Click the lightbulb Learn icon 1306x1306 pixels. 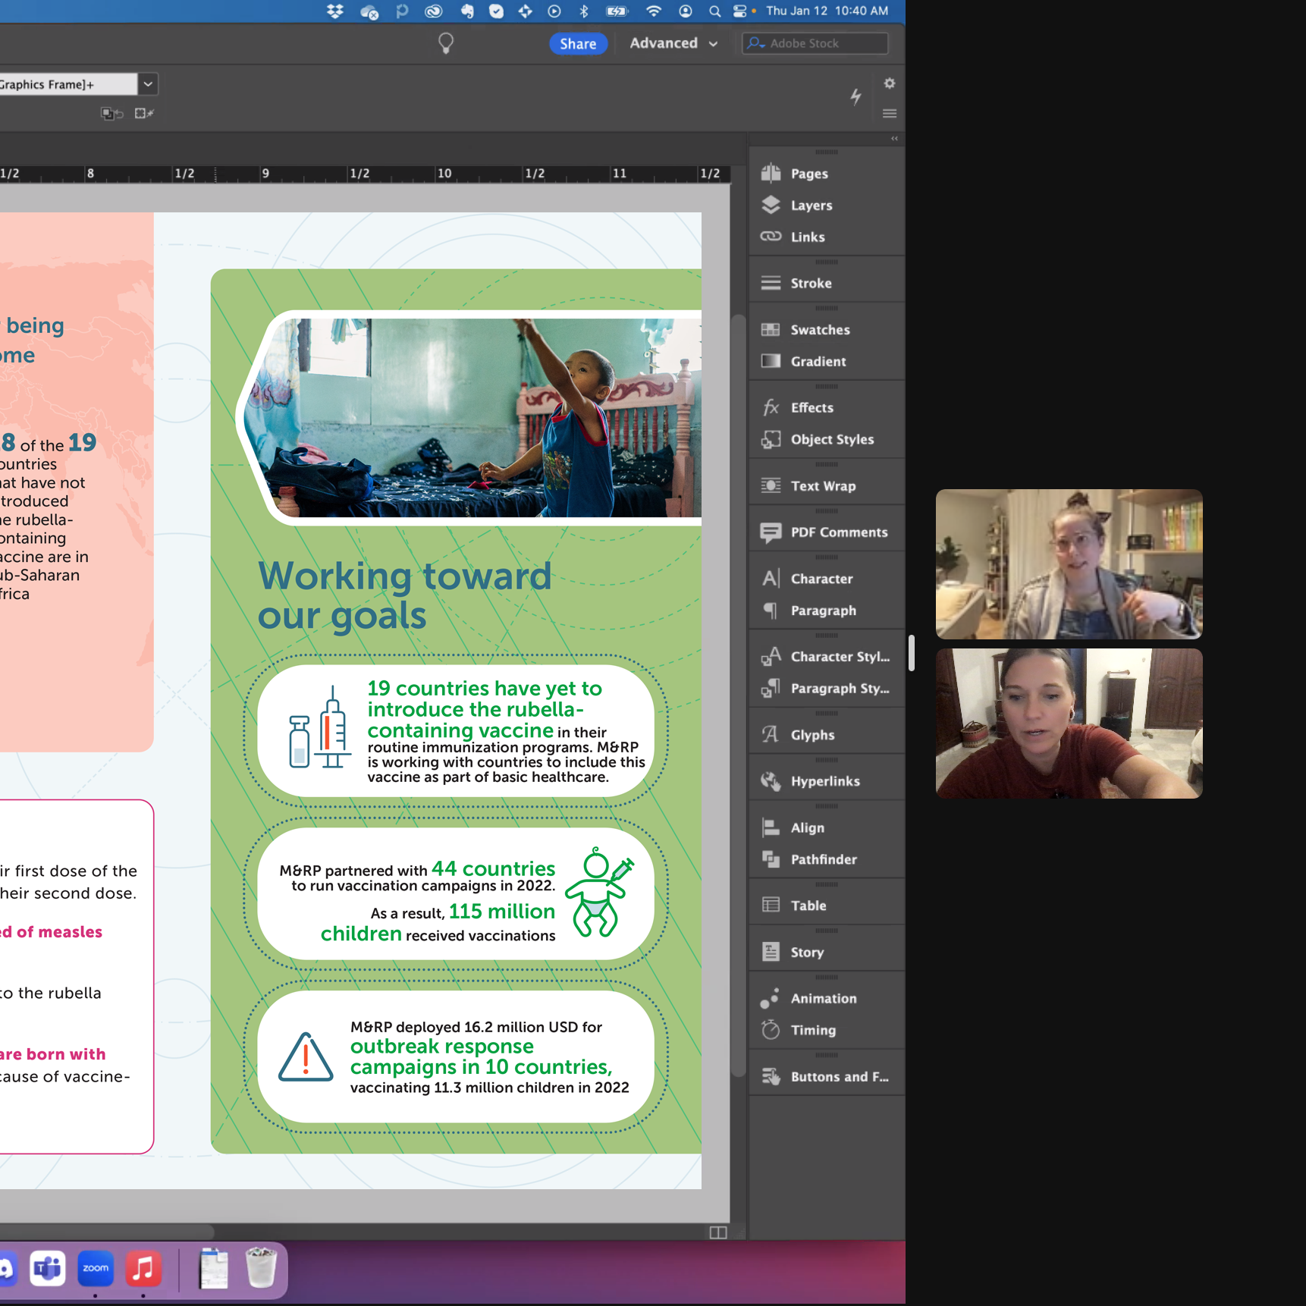[446, 43]
